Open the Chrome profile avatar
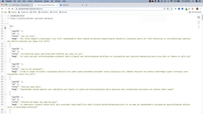The height and width of the screenshot is (114, 203). coord(197,9)
